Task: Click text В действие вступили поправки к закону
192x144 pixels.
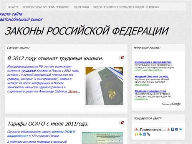Action: pos(37,142)
